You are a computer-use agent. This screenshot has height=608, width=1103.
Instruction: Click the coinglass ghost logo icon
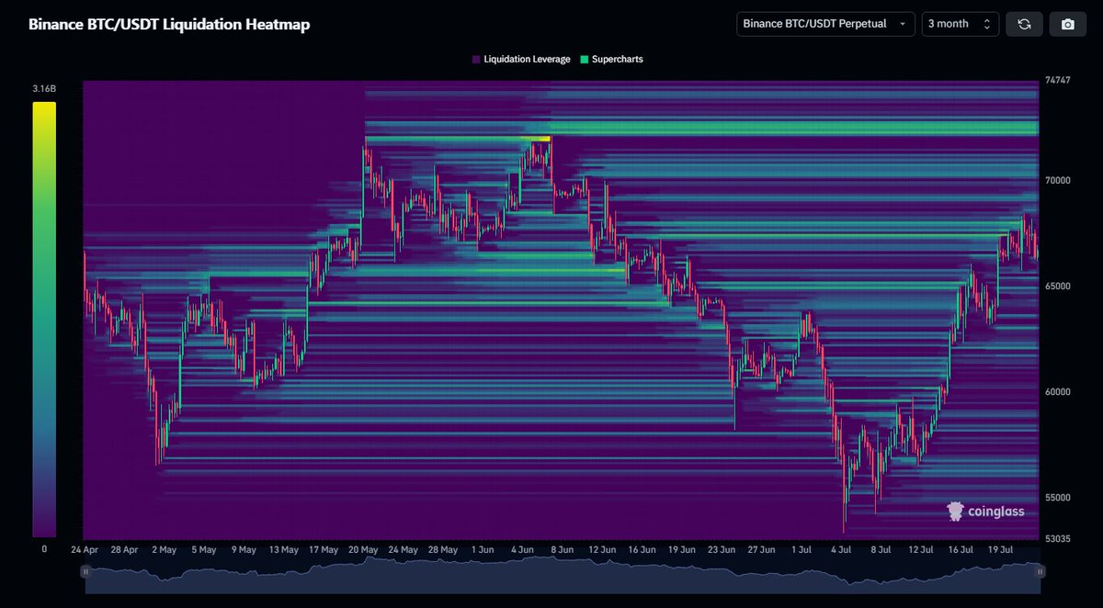pyautogui.click(x=955, y=511)
